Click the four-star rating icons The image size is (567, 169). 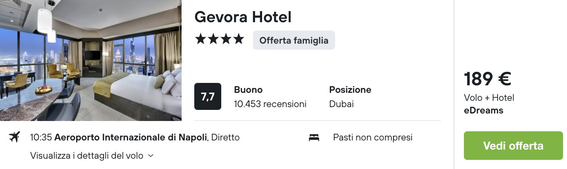(x=219, y=39)
